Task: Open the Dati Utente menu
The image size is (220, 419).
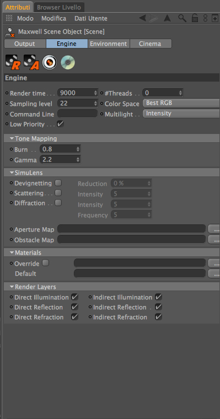Action: coord(91,18)
